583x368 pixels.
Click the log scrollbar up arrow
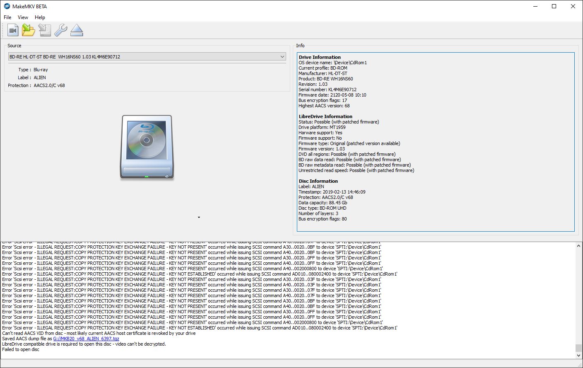tap(578, 246)
